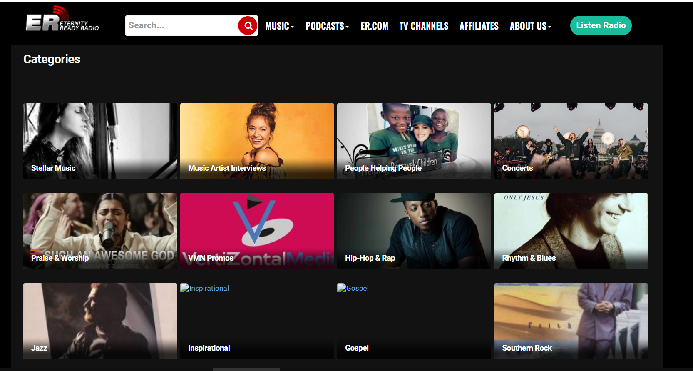This screenshot has height=371, width=693.
Task: Select the VMN Promos category tile
Action: (x=257, y=231)
